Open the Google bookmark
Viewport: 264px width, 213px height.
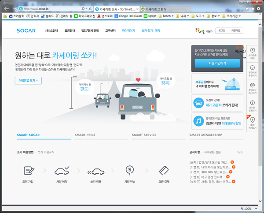pos(121,16)
